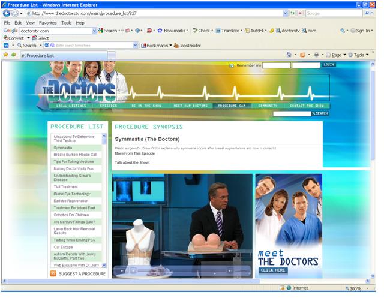
Task: Click the Google toolbar wrench settings icon
Action: click(343, 31)
